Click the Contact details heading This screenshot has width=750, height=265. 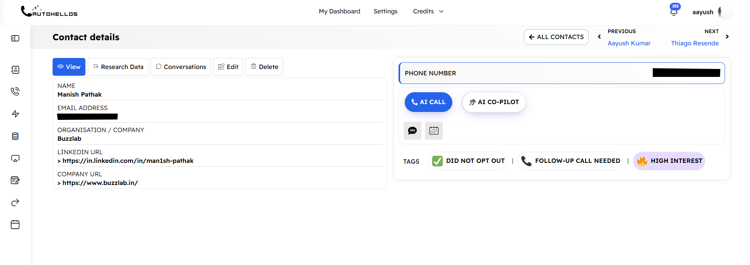click(86, 37)
